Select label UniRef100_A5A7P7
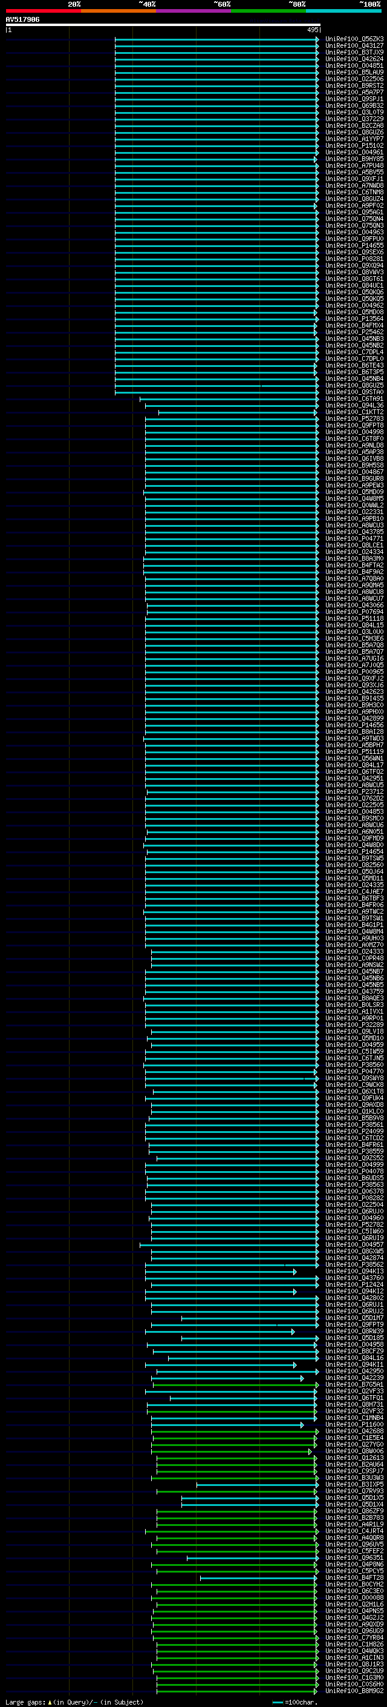387x1707 pixels. point(354,92)
